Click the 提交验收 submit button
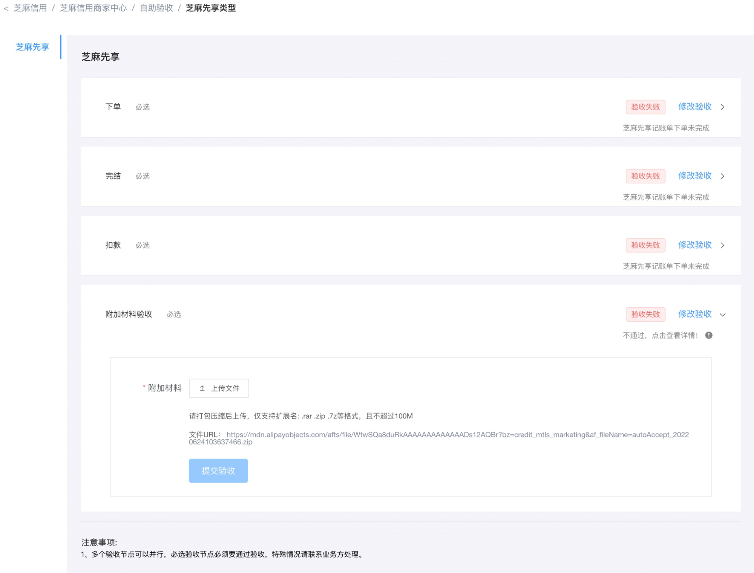Screen dimensions: 754x573 coord(218,471)
